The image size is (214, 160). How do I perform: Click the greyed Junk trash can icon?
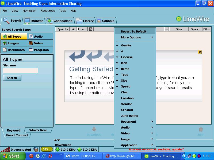pyautogui.click(x=201, y=129)
